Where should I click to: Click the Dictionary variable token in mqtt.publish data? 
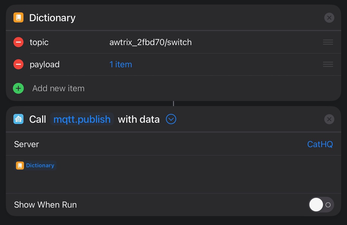[35, 165]
